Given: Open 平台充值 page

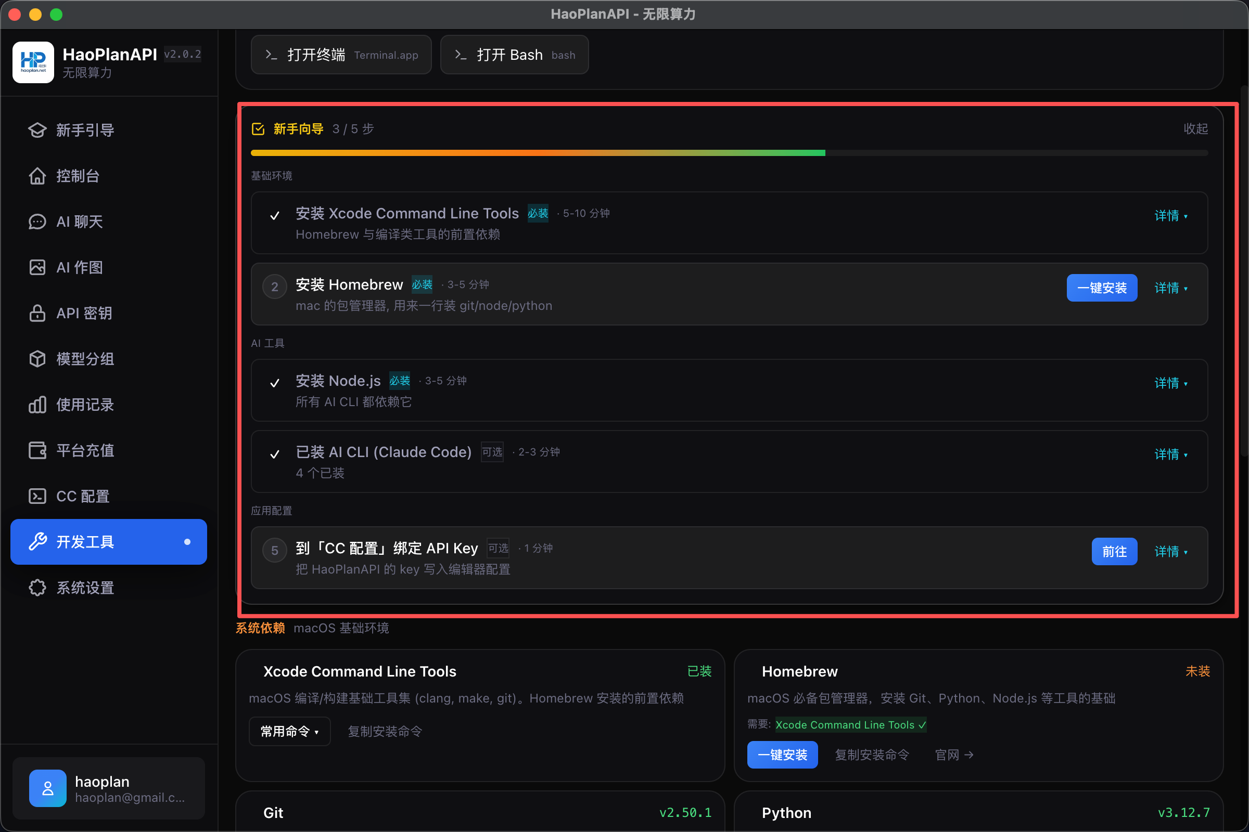Looking at the screenshot, I should click(x=108, y=450).
